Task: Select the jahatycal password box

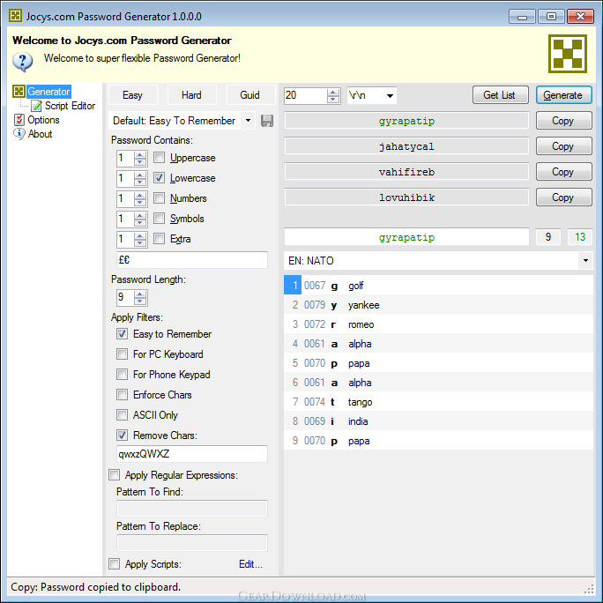Action: 406,146
